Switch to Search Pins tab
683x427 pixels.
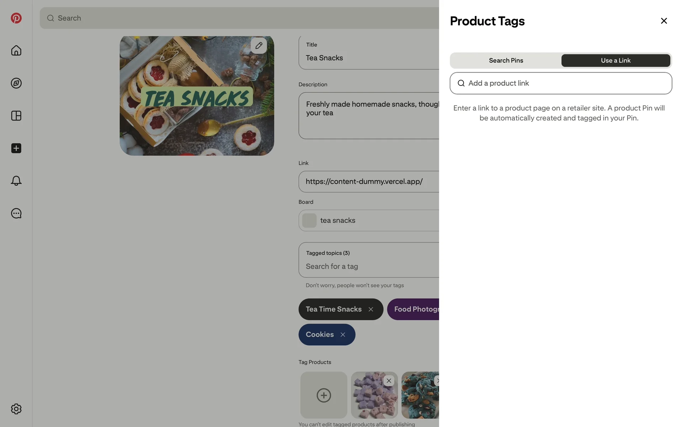coord(506,60)
